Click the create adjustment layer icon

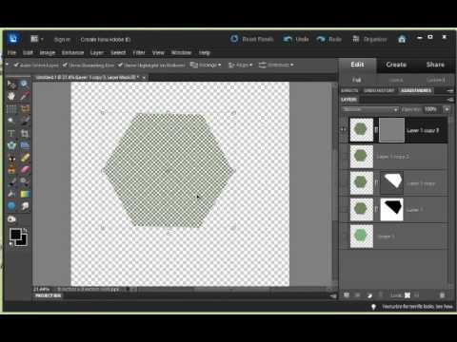(x=369, y=295)
